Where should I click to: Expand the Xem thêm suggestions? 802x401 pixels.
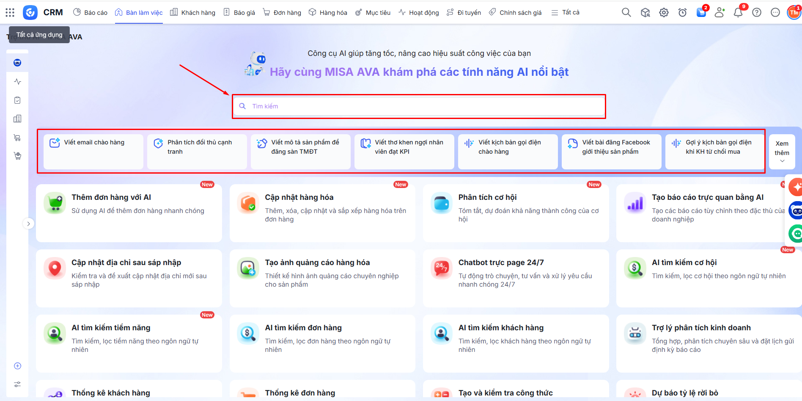782,152
